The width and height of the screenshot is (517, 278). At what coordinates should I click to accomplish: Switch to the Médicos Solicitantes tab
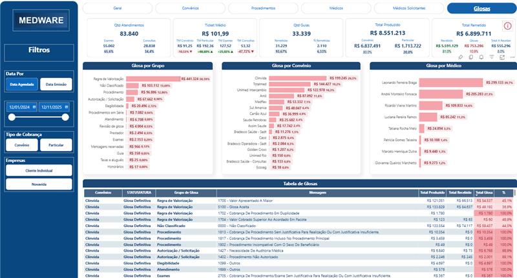[x=407, y=9]
